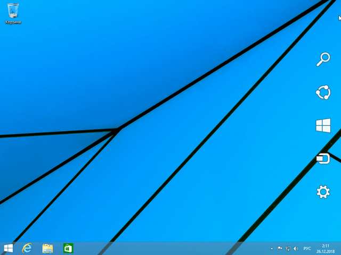Expand hidden system tray icons arrow
The width and height of the screenshot is (341, 255).
271,248
